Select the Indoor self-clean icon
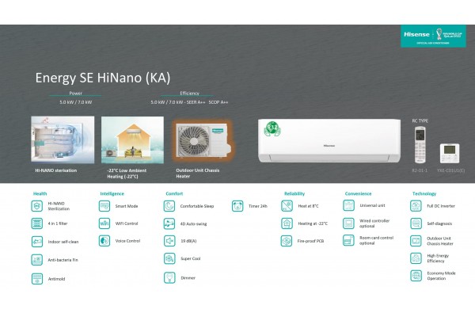The height and width of the screenshot is (317, 475). coord(37,241)
